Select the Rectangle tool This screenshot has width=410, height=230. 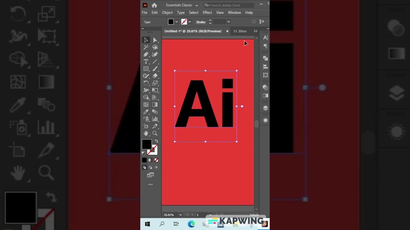pos(146,69)
